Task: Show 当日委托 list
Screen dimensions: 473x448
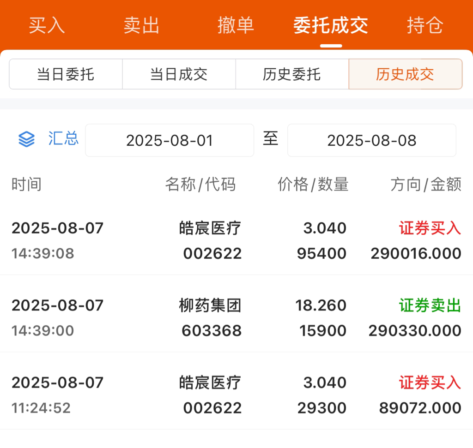Action: (66, 74)
